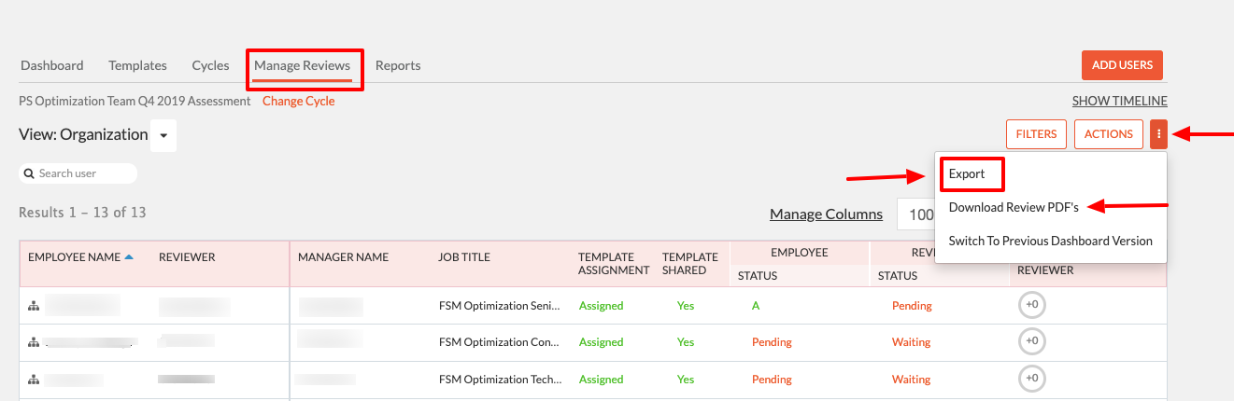1234x401 pixels.
Task: Click the REVIEWER column header
Action: [x=187, y=257]
